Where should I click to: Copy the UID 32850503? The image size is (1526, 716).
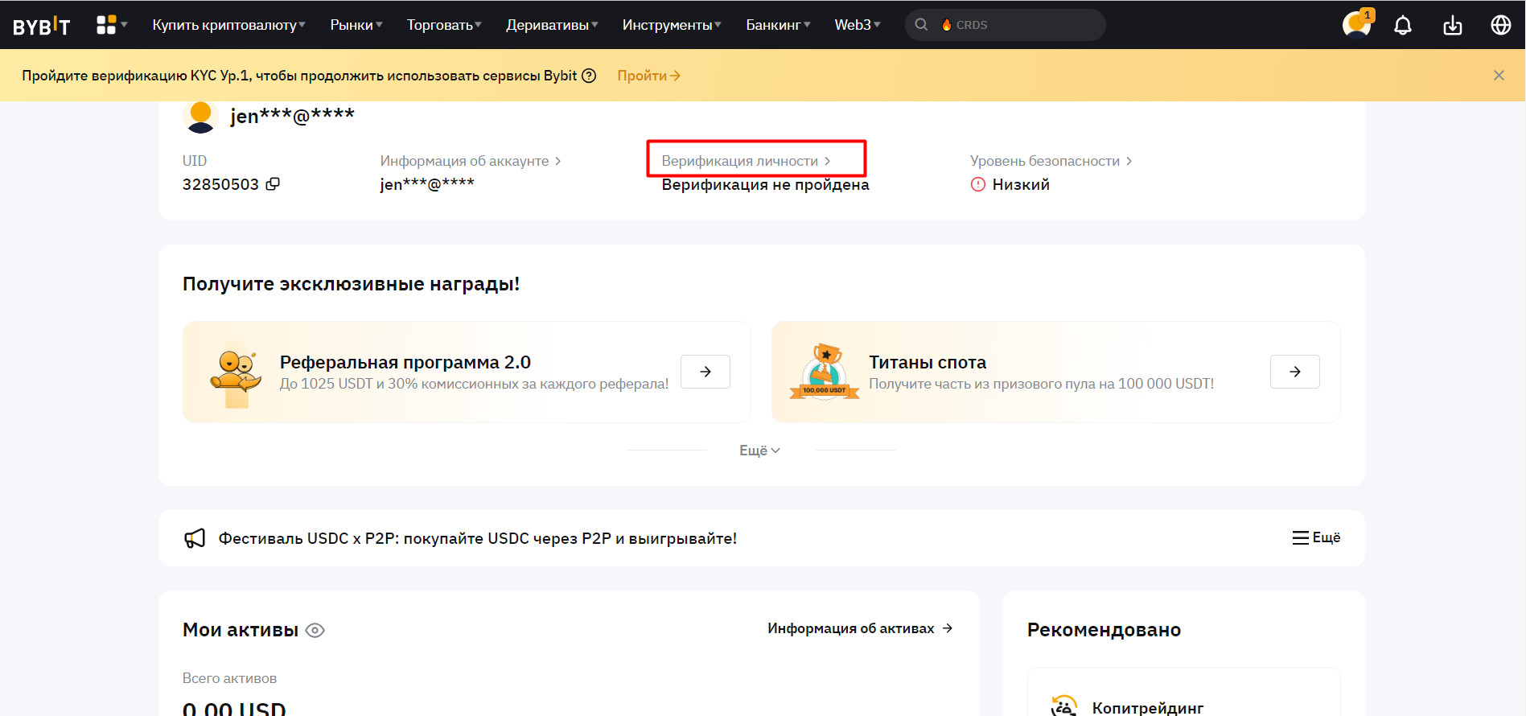[x=273, y=184]
